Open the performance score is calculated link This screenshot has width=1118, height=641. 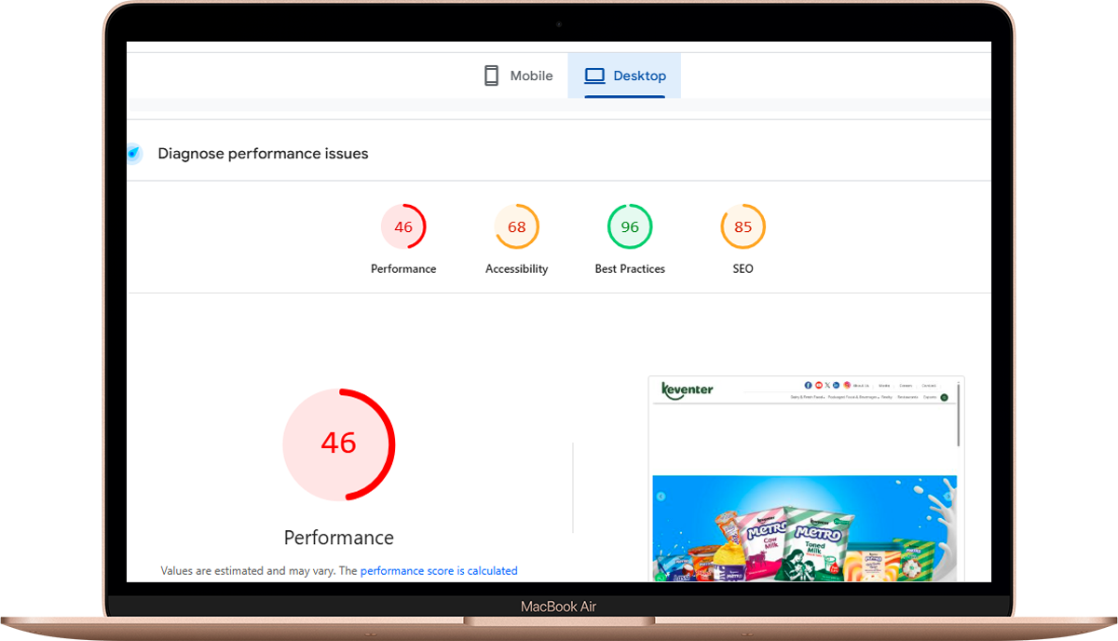tap(439, 571)
